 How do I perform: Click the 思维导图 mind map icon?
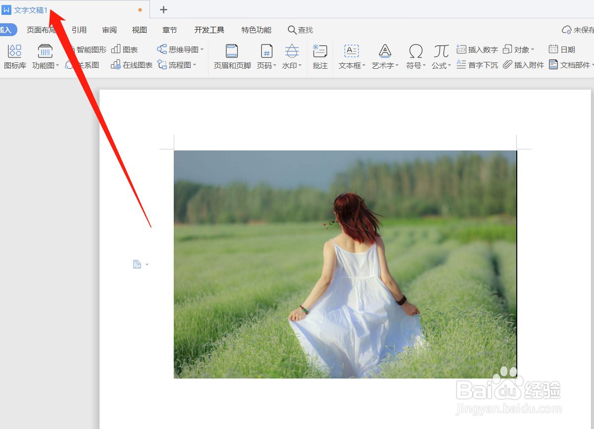pos(162,49)
